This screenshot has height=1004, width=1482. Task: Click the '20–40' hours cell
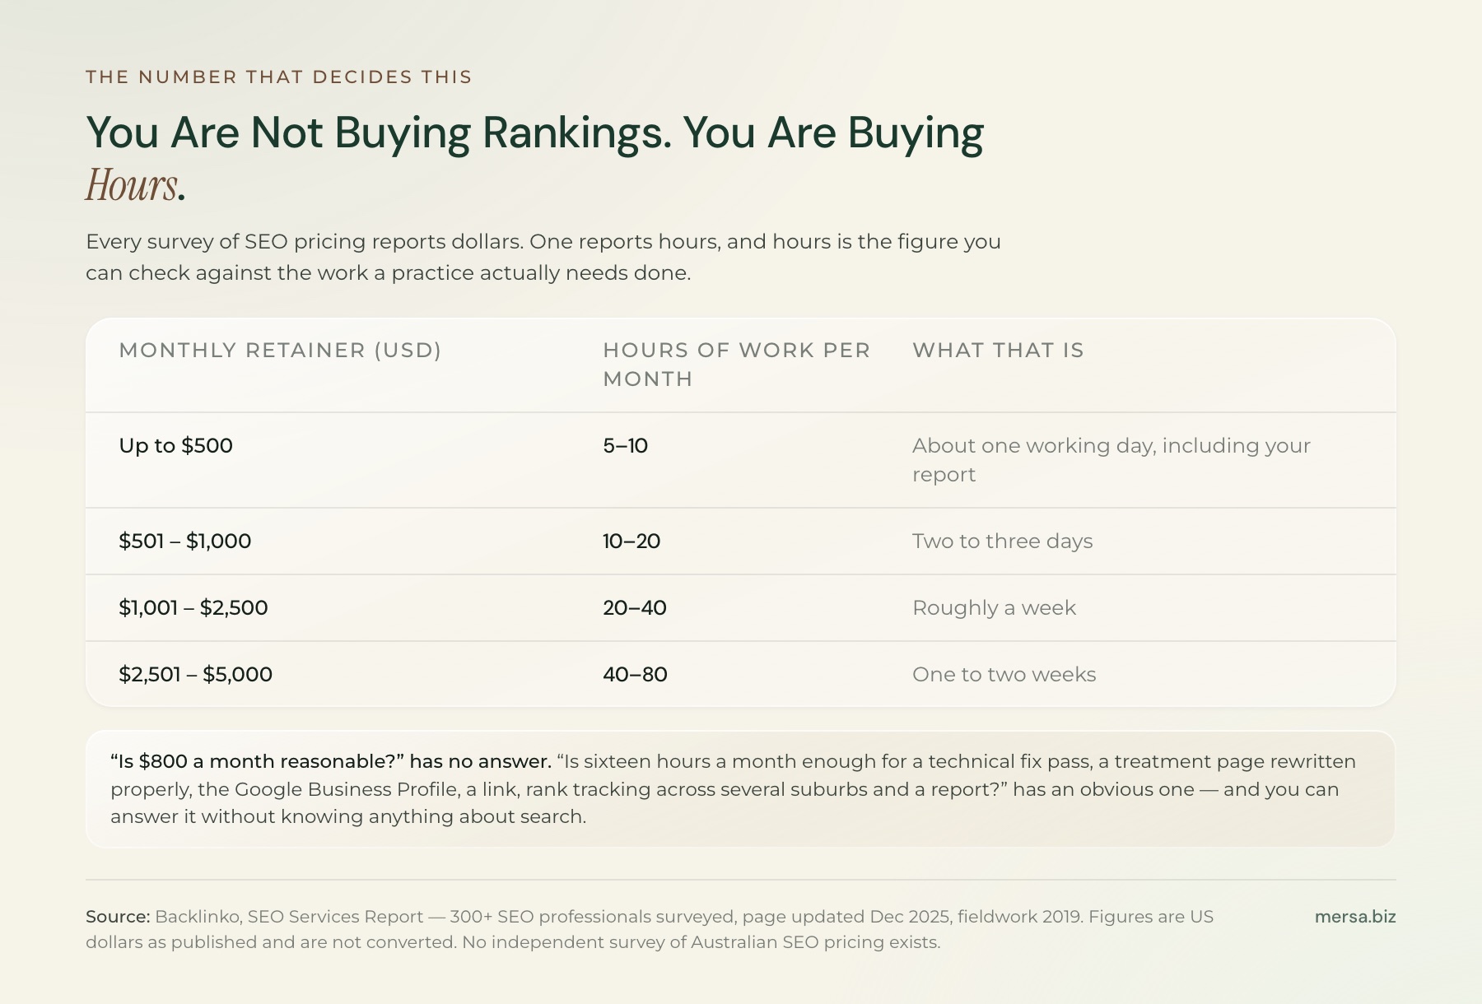click(635, 608)
